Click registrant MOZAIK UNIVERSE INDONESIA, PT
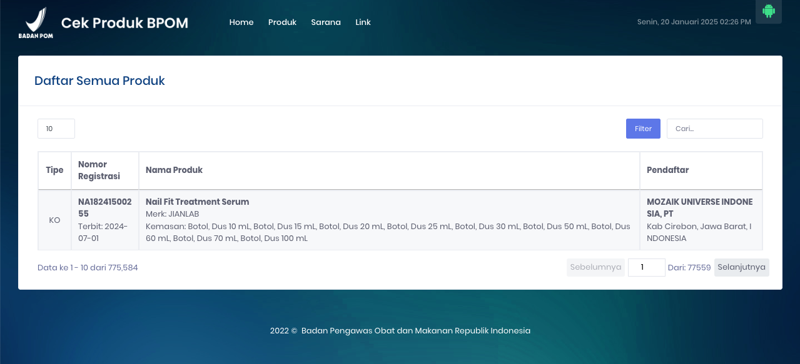This screenshot has height=364, width=800. (699, 207)
